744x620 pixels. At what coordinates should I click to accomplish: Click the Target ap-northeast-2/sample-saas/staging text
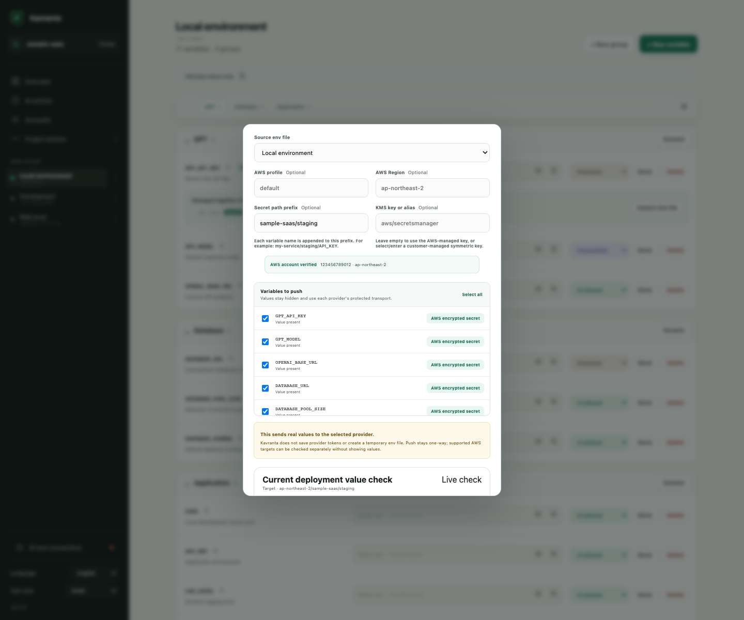[x=308, y=488]
